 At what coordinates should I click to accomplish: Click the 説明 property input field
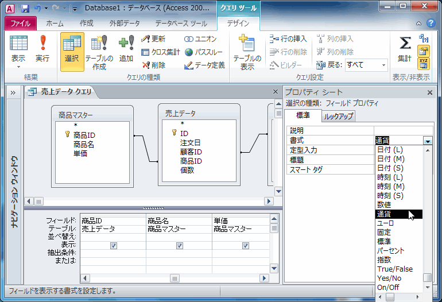point(403,130)
